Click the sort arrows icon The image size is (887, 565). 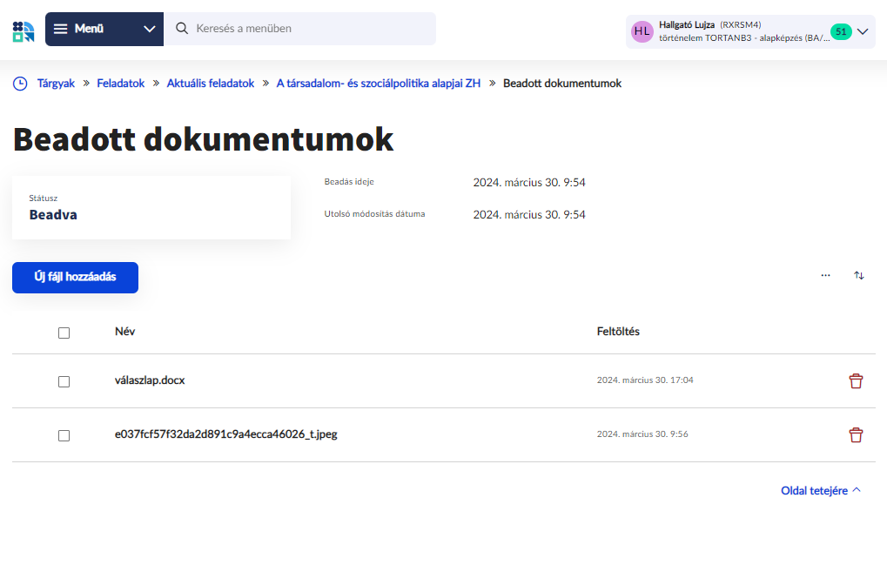coord(859,275)
